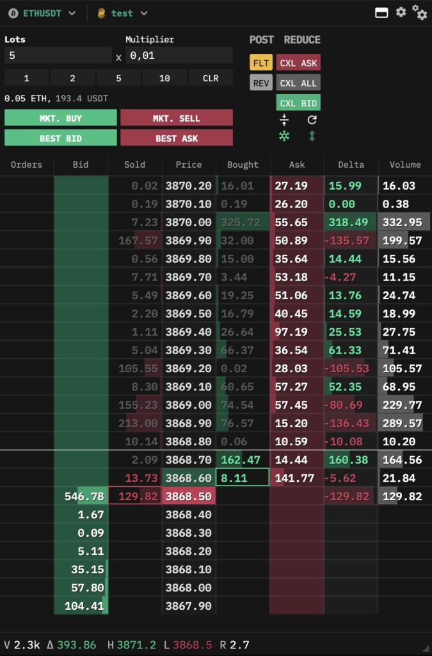Select the 10 lots preset
The image size is (432, 656).
[164, 78]
